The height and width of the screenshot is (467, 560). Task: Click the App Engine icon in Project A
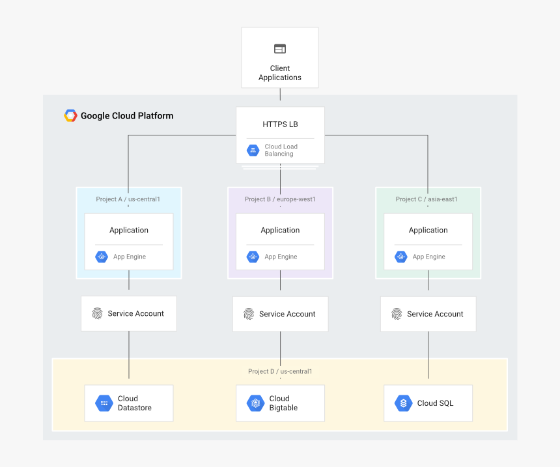click(102, 257)
